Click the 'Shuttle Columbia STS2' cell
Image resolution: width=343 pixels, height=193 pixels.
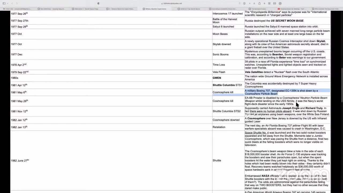tap(228, 111)
